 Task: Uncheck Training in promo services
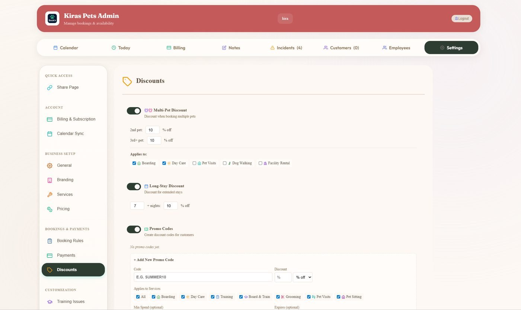213,297
